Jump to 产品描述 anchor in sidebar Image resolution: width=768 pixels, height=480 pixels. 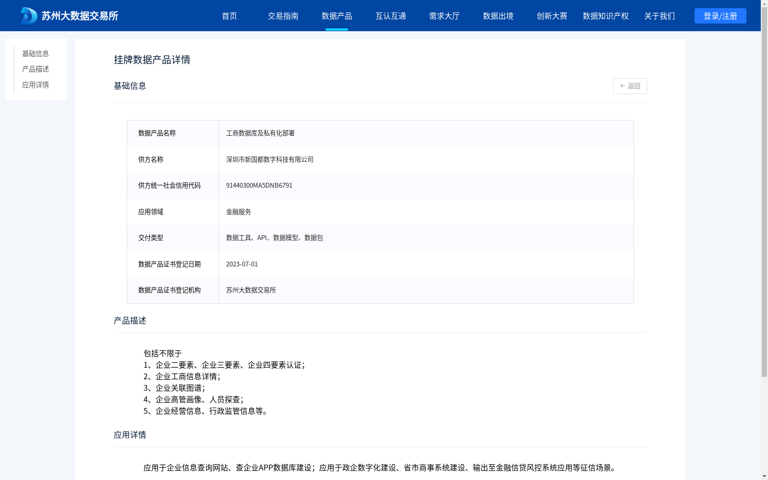coord(36,69)
